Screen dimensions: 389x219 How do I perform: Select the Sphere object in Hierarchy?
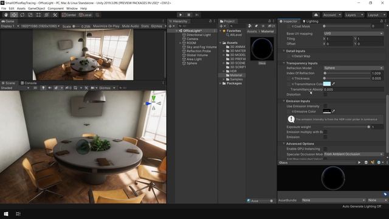click(192, 63)
